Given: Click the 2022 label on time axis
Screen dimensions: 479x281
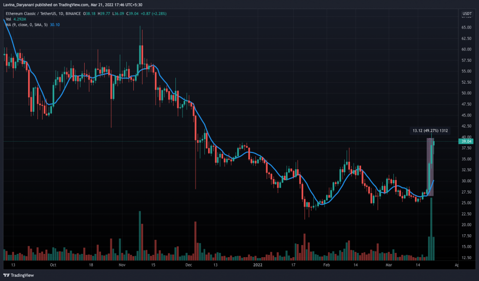Looking at the screenshot, I should tap(258, 265).
